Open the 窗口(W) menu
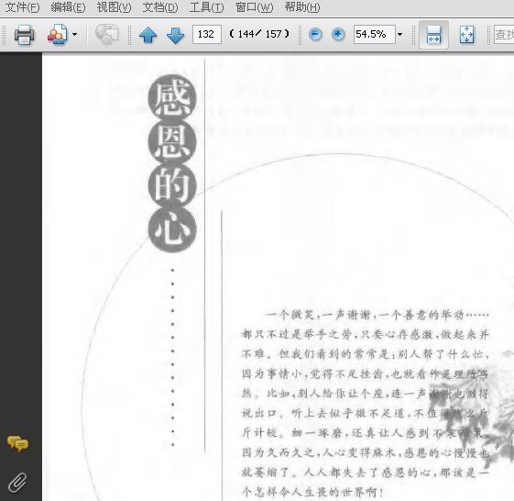Viewport: 514px width, 501px height. [x=254, y=7]
